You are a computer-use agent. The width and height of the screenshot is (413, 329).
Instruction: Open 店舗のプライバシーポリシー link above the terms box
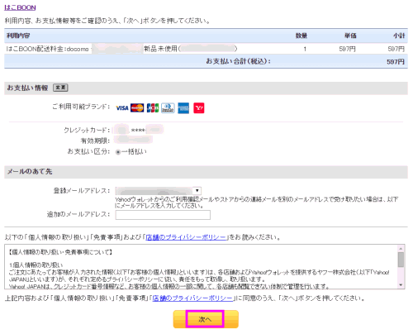(x=186, y=237)
